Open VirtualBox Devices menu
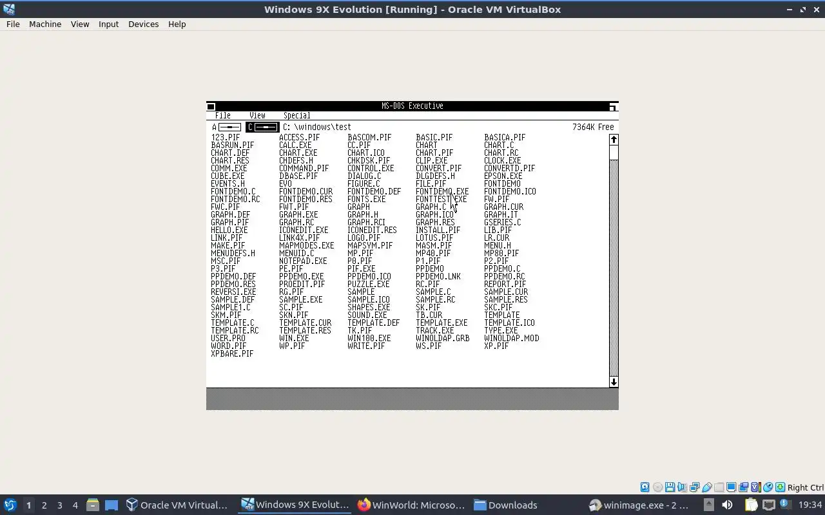 143,24
